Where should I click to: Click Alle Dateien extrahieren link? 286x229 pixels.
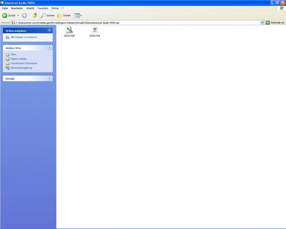[x=24, y=37]
